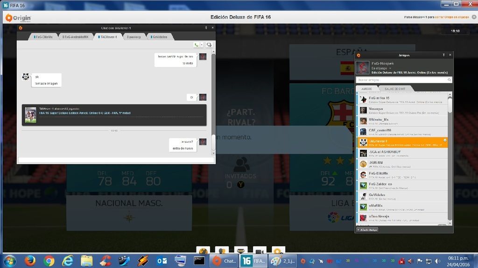
Task: Launch Firefox from the taskbar
Action: (30, 261)
